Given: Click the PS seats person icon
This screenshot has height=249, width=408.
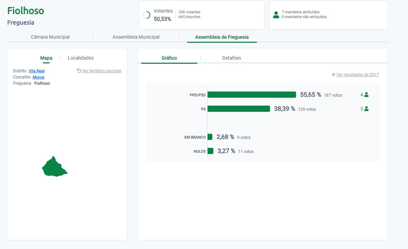Looking at the screenshot, I should click(366, 109).
